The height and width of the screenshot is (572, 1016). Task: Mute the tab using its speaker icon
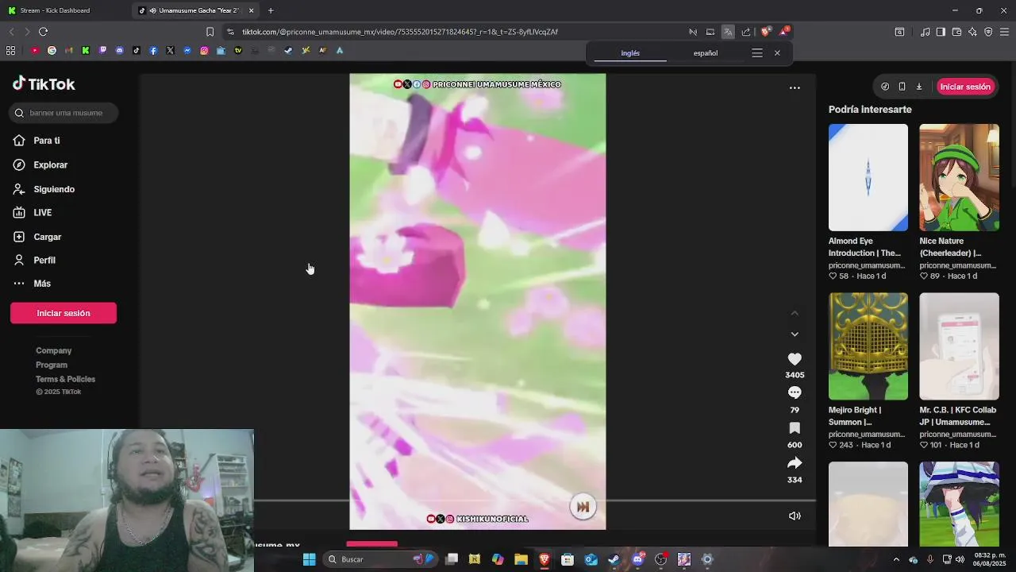point(152,10)
